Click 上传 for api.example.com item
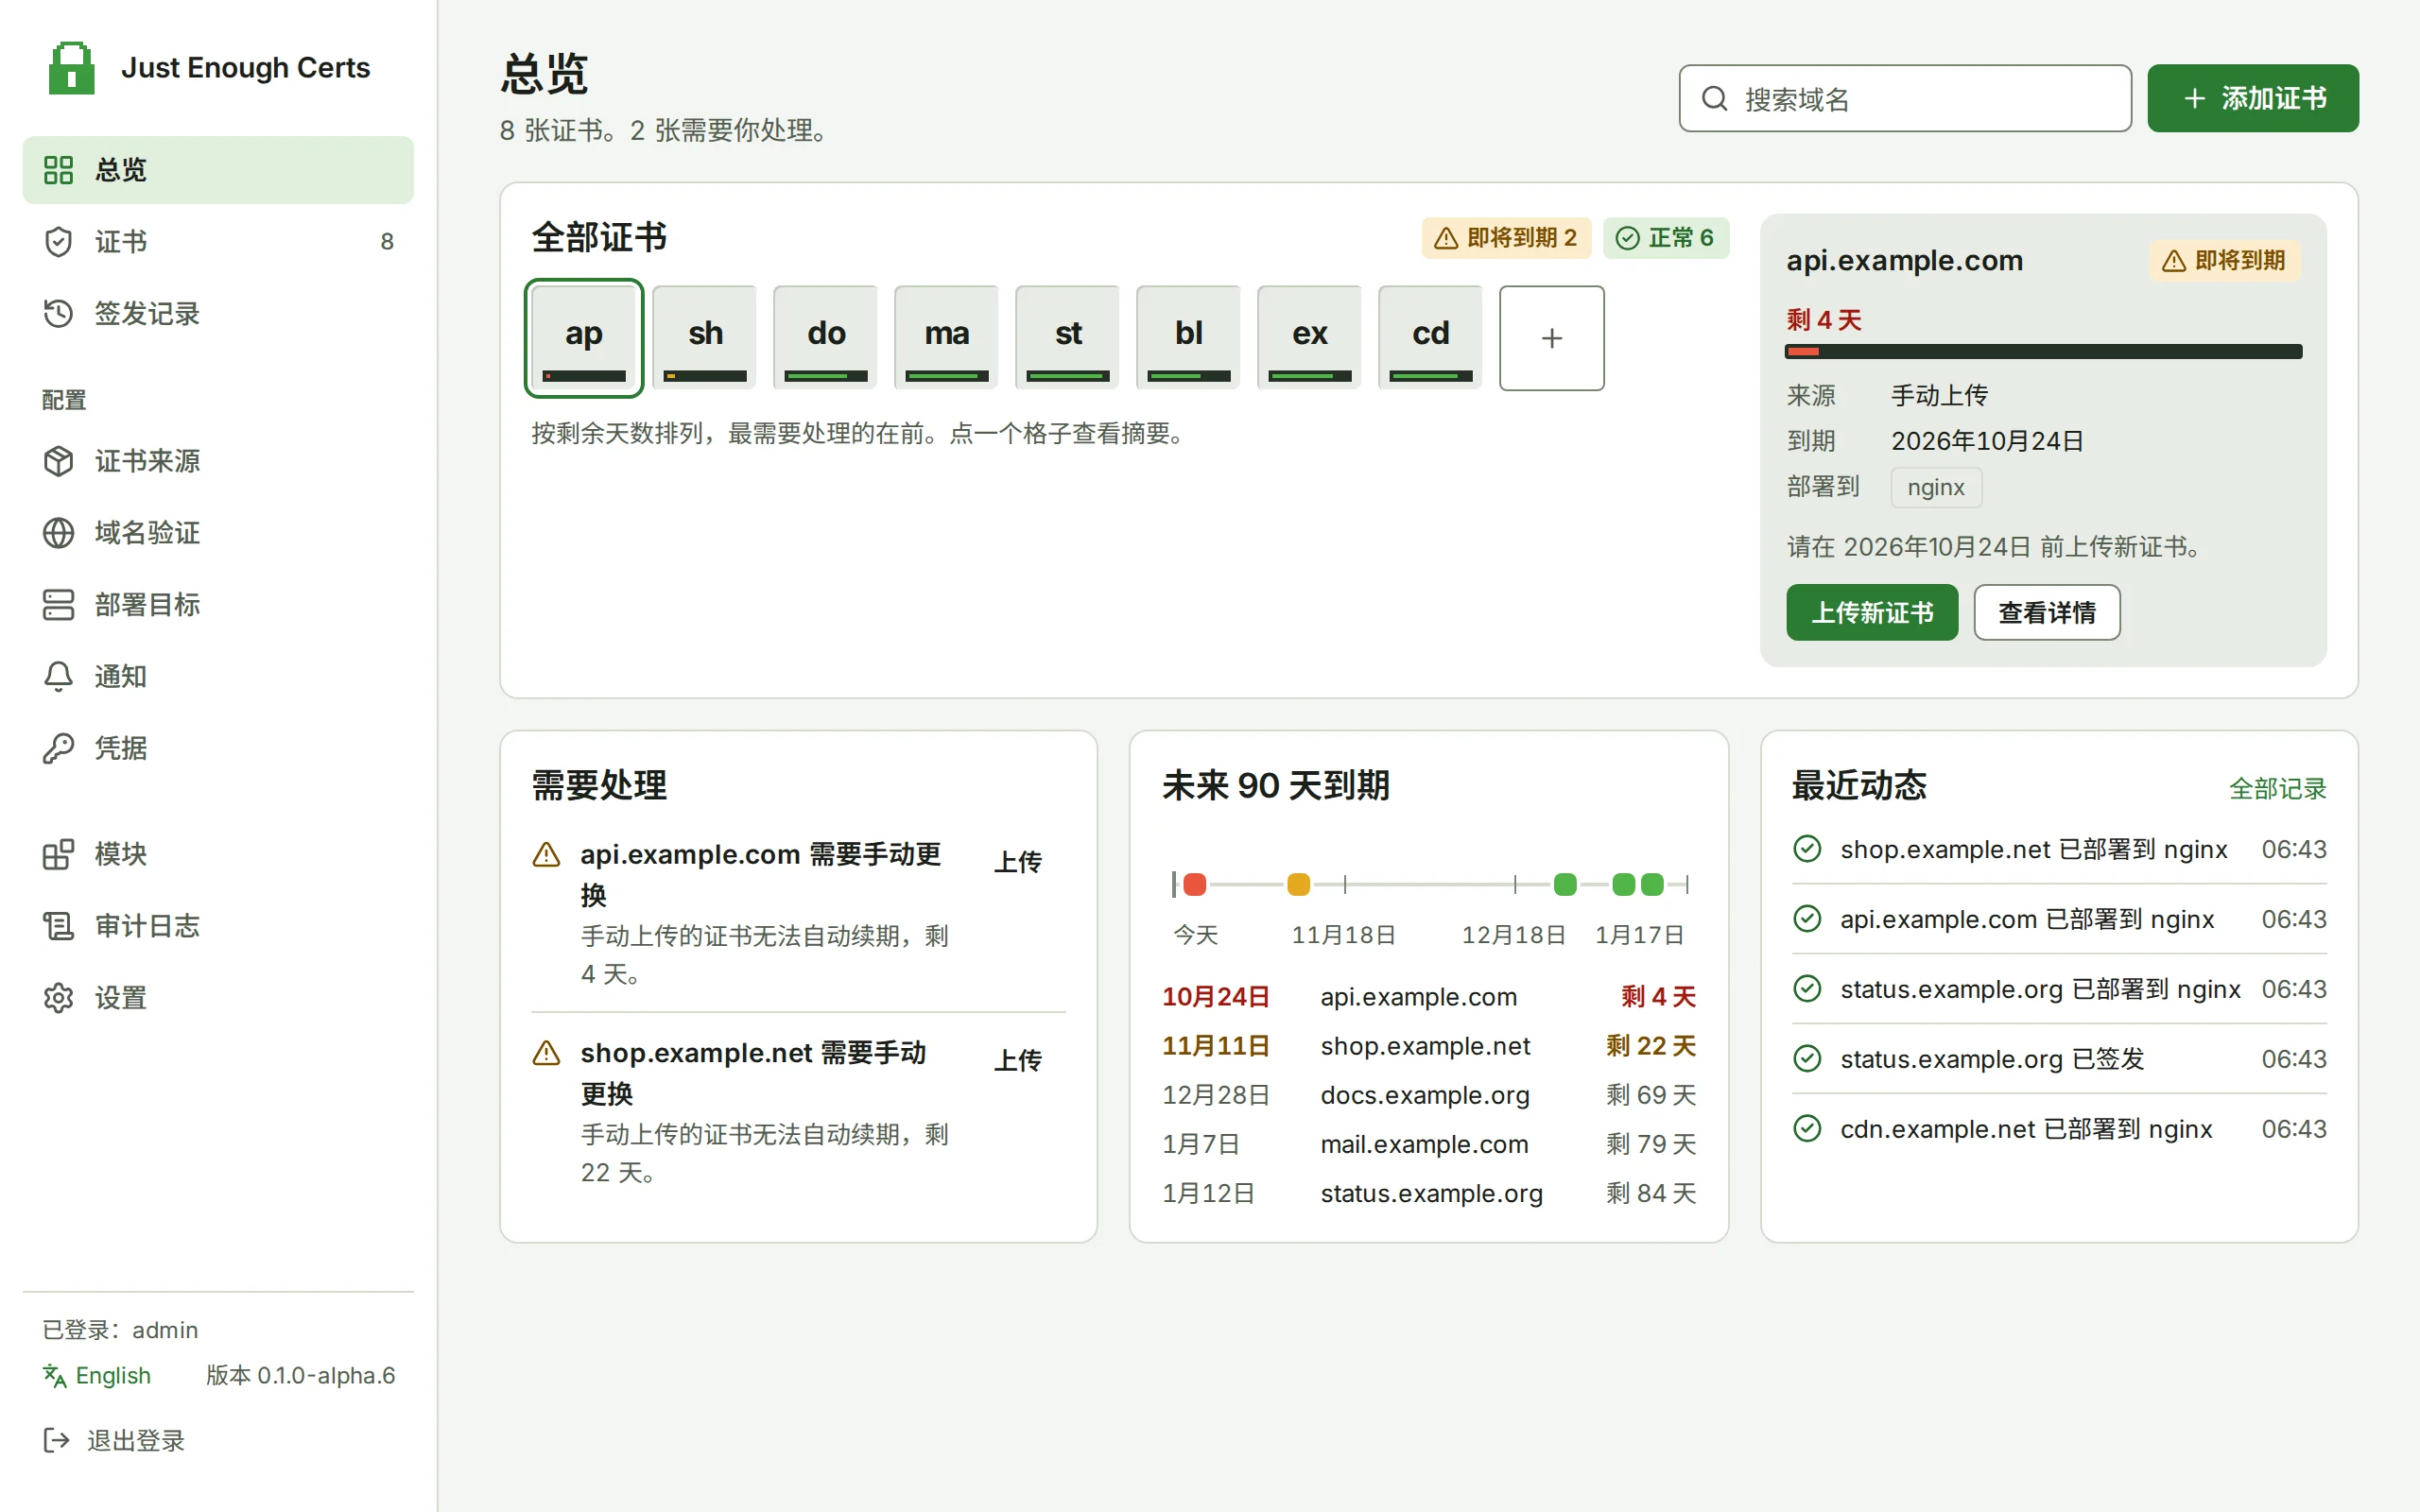This screenshot has height=1512, width=2420. [1018, 861]
